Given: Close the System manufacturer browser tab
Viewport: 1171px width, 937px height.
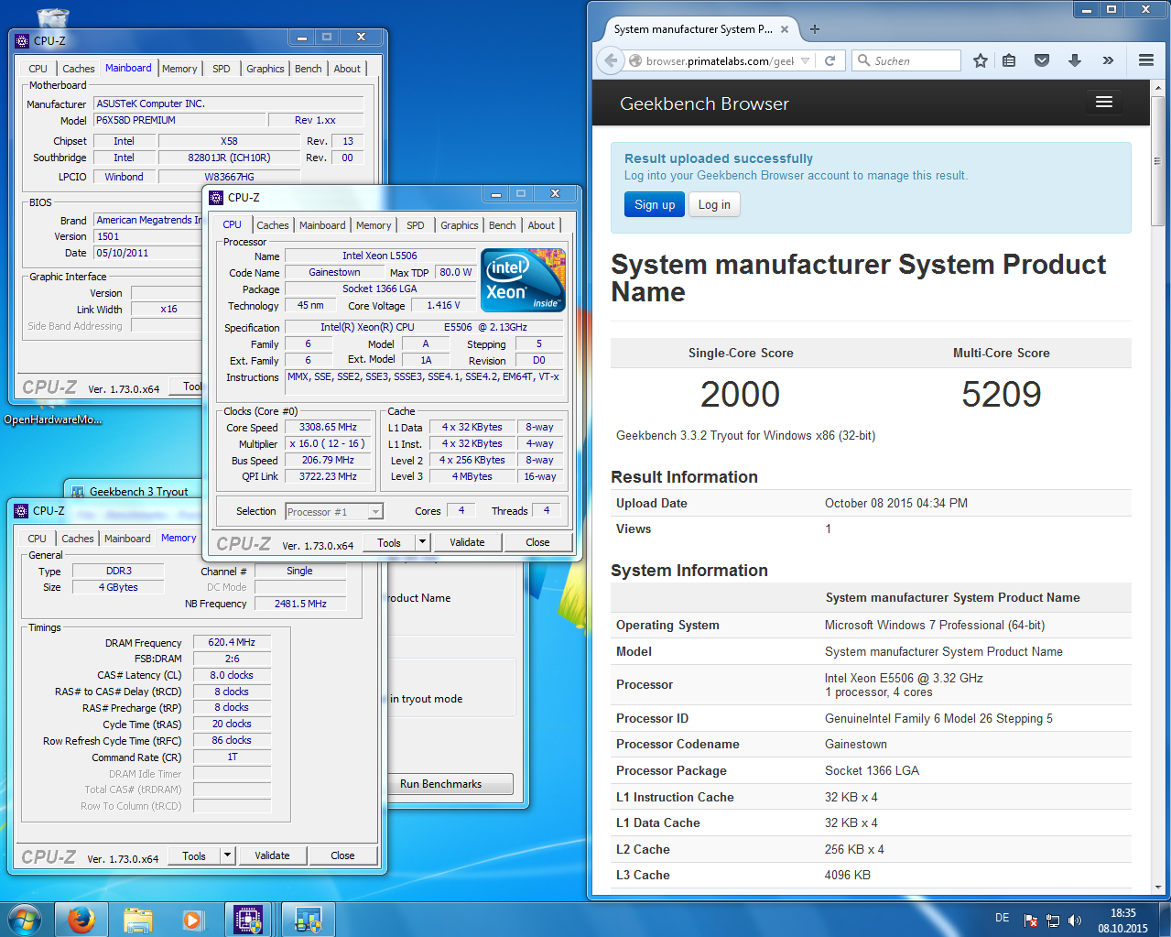Looking at the screenshot, I should (785, 29).
